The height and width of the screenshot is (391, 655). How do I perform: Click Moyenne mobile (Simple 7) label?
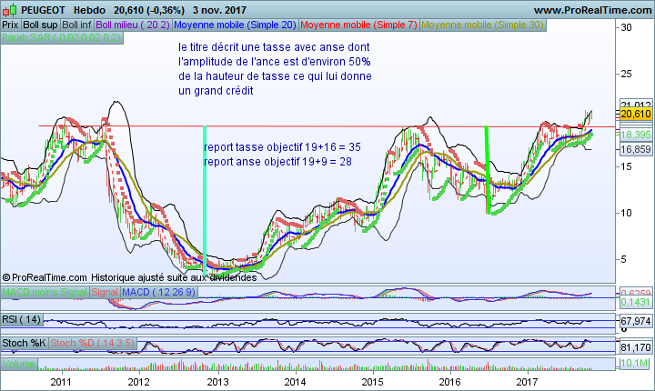point(358,25)
